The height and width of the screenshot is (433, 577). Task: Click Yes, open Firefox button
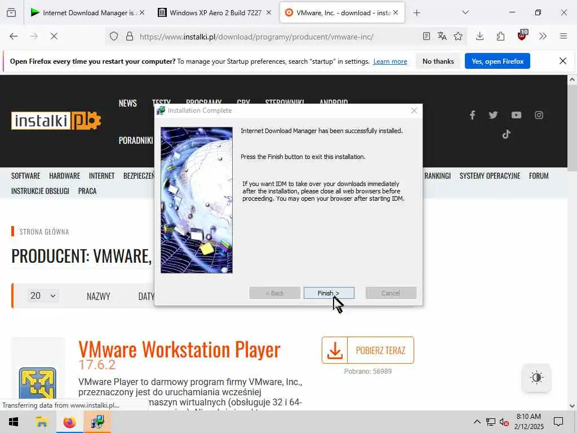pos(497,61)
